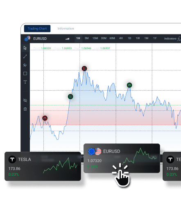Click the Tesla logo on the full TESLA card

click(x=12, y=159)
